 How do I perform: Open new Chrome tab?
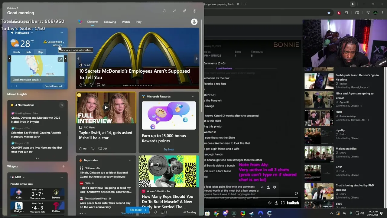245,4
